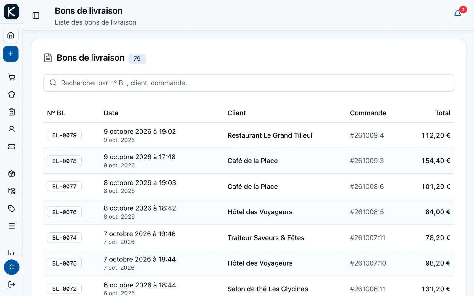The image size is (474, 296).
Task: Open the three-line list icon in sidebar
Action: coord(12,226)
